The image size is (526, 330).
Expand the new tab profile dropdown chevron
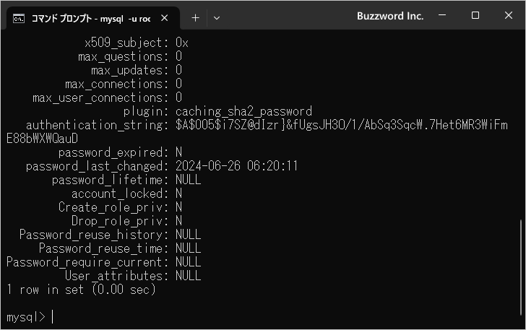(x=217, y=18)
